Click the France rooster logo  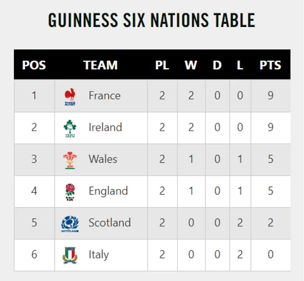(70, 96)
